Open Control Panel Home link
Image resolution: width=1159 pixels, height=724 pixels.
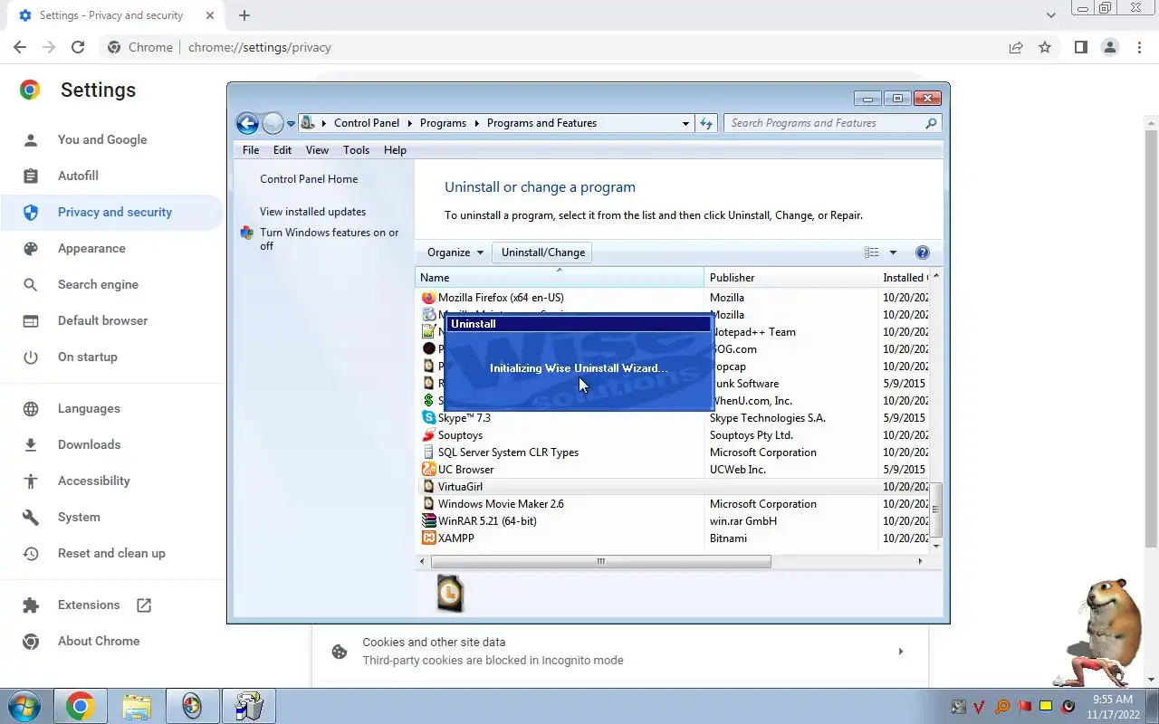click(x=309, y=179)
